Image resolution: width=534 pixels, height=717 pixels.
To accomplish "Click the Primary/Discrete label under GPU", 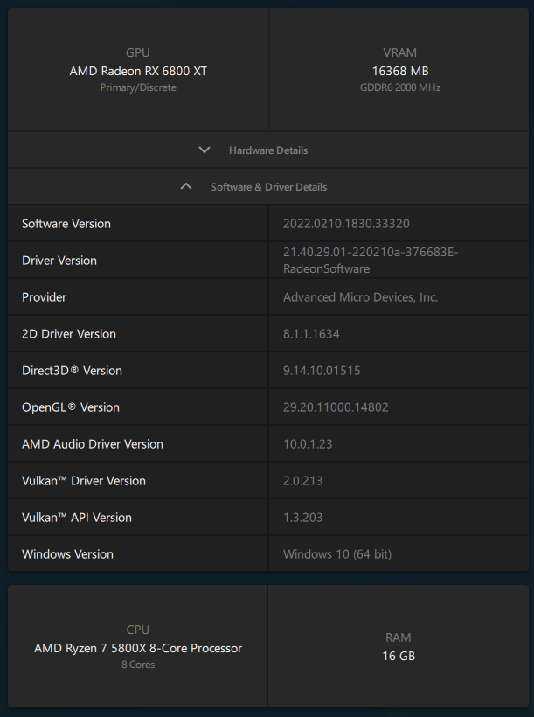I will [x=138, y=87].
